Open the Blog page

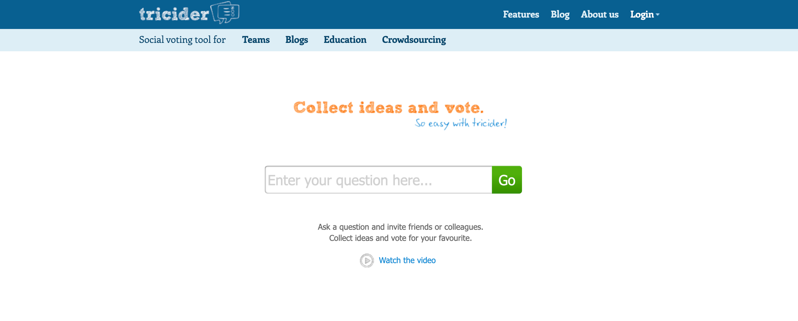560,15
